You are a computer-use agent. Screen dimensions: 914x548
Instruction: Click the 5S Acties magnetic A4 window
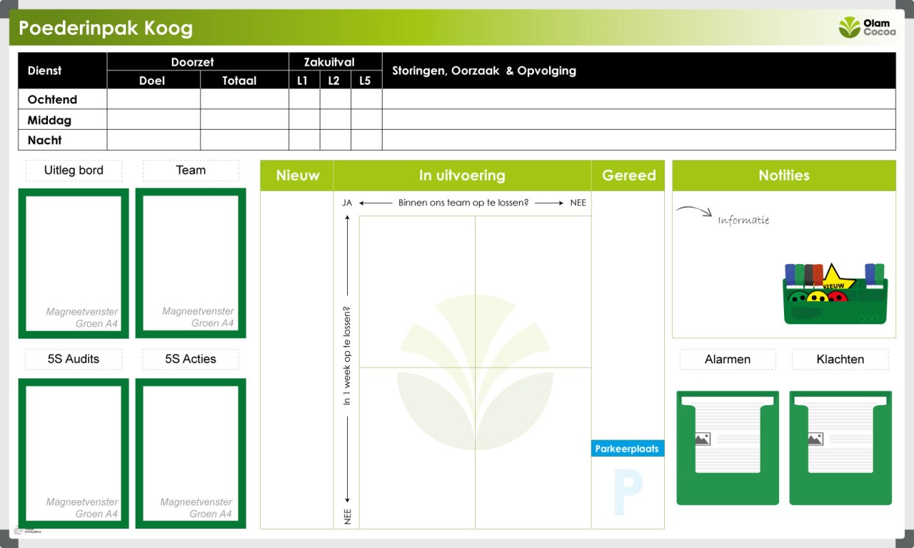pyautogui.click(x=191, y=453)
